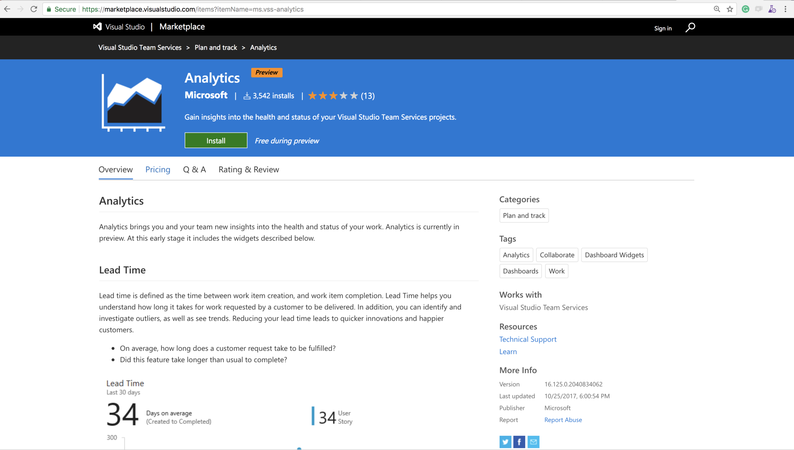Viewport: 794px width, 450px height.
Task: Open the browser zoom magnifier icon
Action: click(717, 9)
